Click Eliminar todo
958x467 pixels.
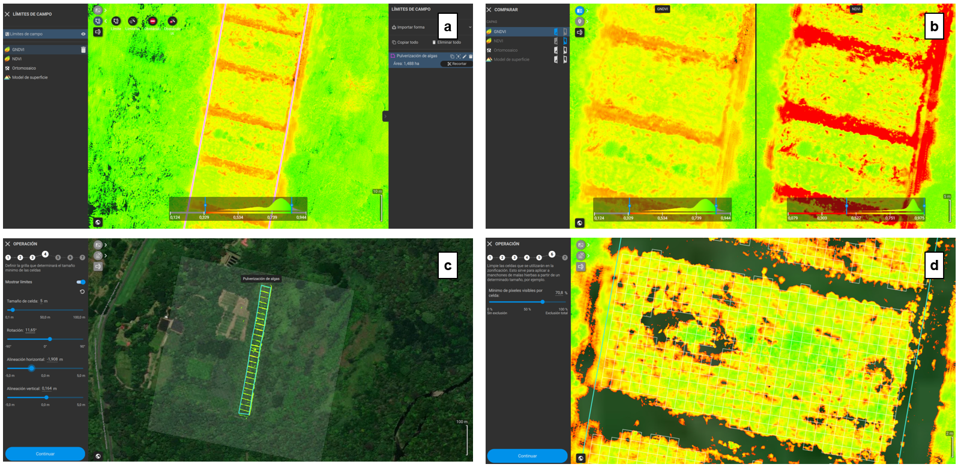tap(446, 42)
